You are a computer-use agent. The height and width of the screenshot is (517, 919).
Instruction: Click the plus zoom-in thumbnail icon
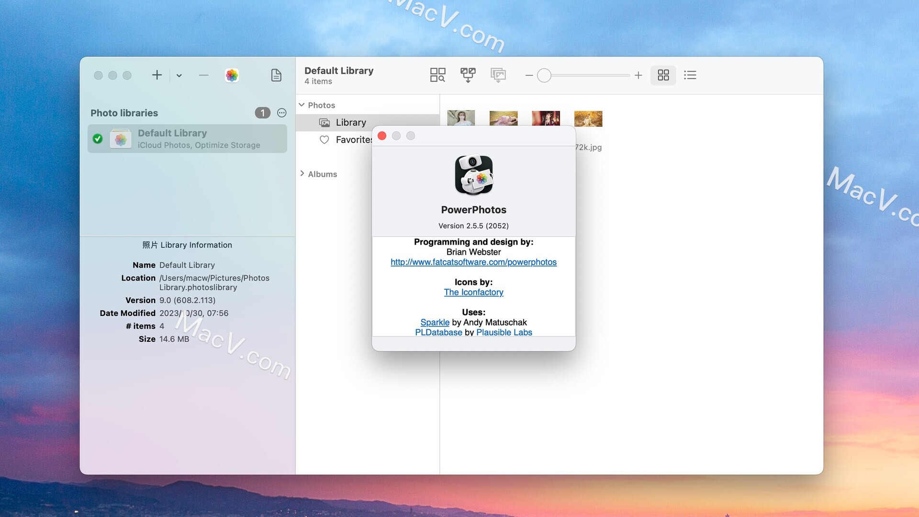[x=639, y=75]
